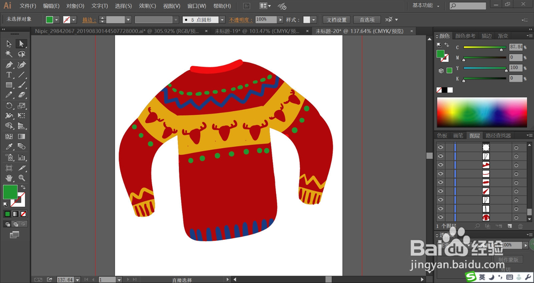Open the 对象(O) menu
The image size is (534, 283).
(75, 6)
